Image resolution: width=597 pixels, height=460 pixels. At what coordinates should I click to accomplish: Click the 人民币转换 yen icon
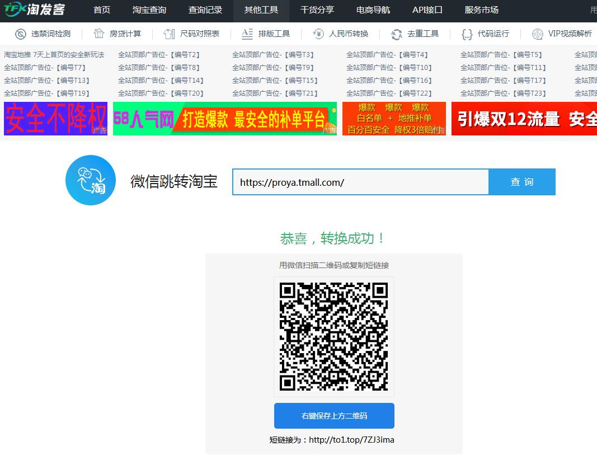click(x=318, y=34)
